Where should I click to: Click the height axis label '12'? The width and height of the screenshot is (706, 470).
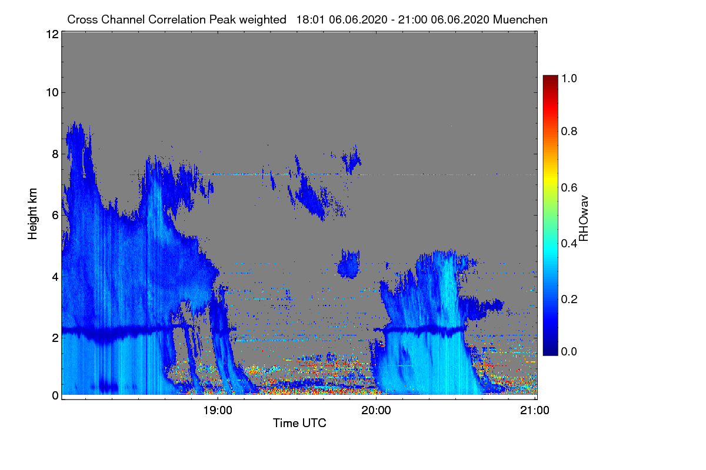pos(51,34)
